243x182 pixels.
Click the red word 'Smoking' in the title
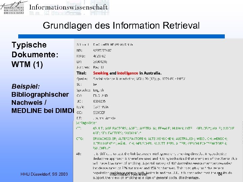[x=101, y=73]
